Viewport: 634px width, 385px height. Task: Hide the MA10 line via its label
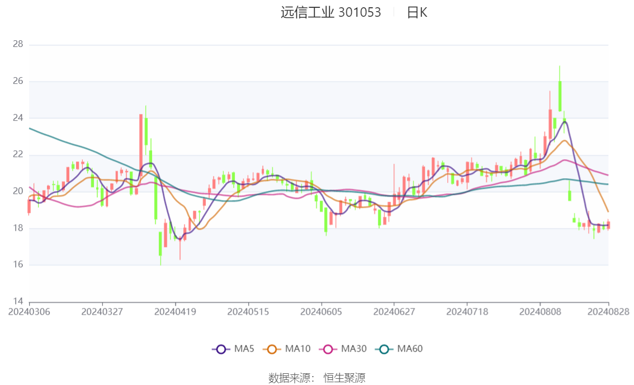click(297, 349)
